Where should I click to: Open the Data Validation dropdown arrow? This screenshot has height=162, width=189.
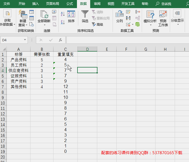coord(133,25)
